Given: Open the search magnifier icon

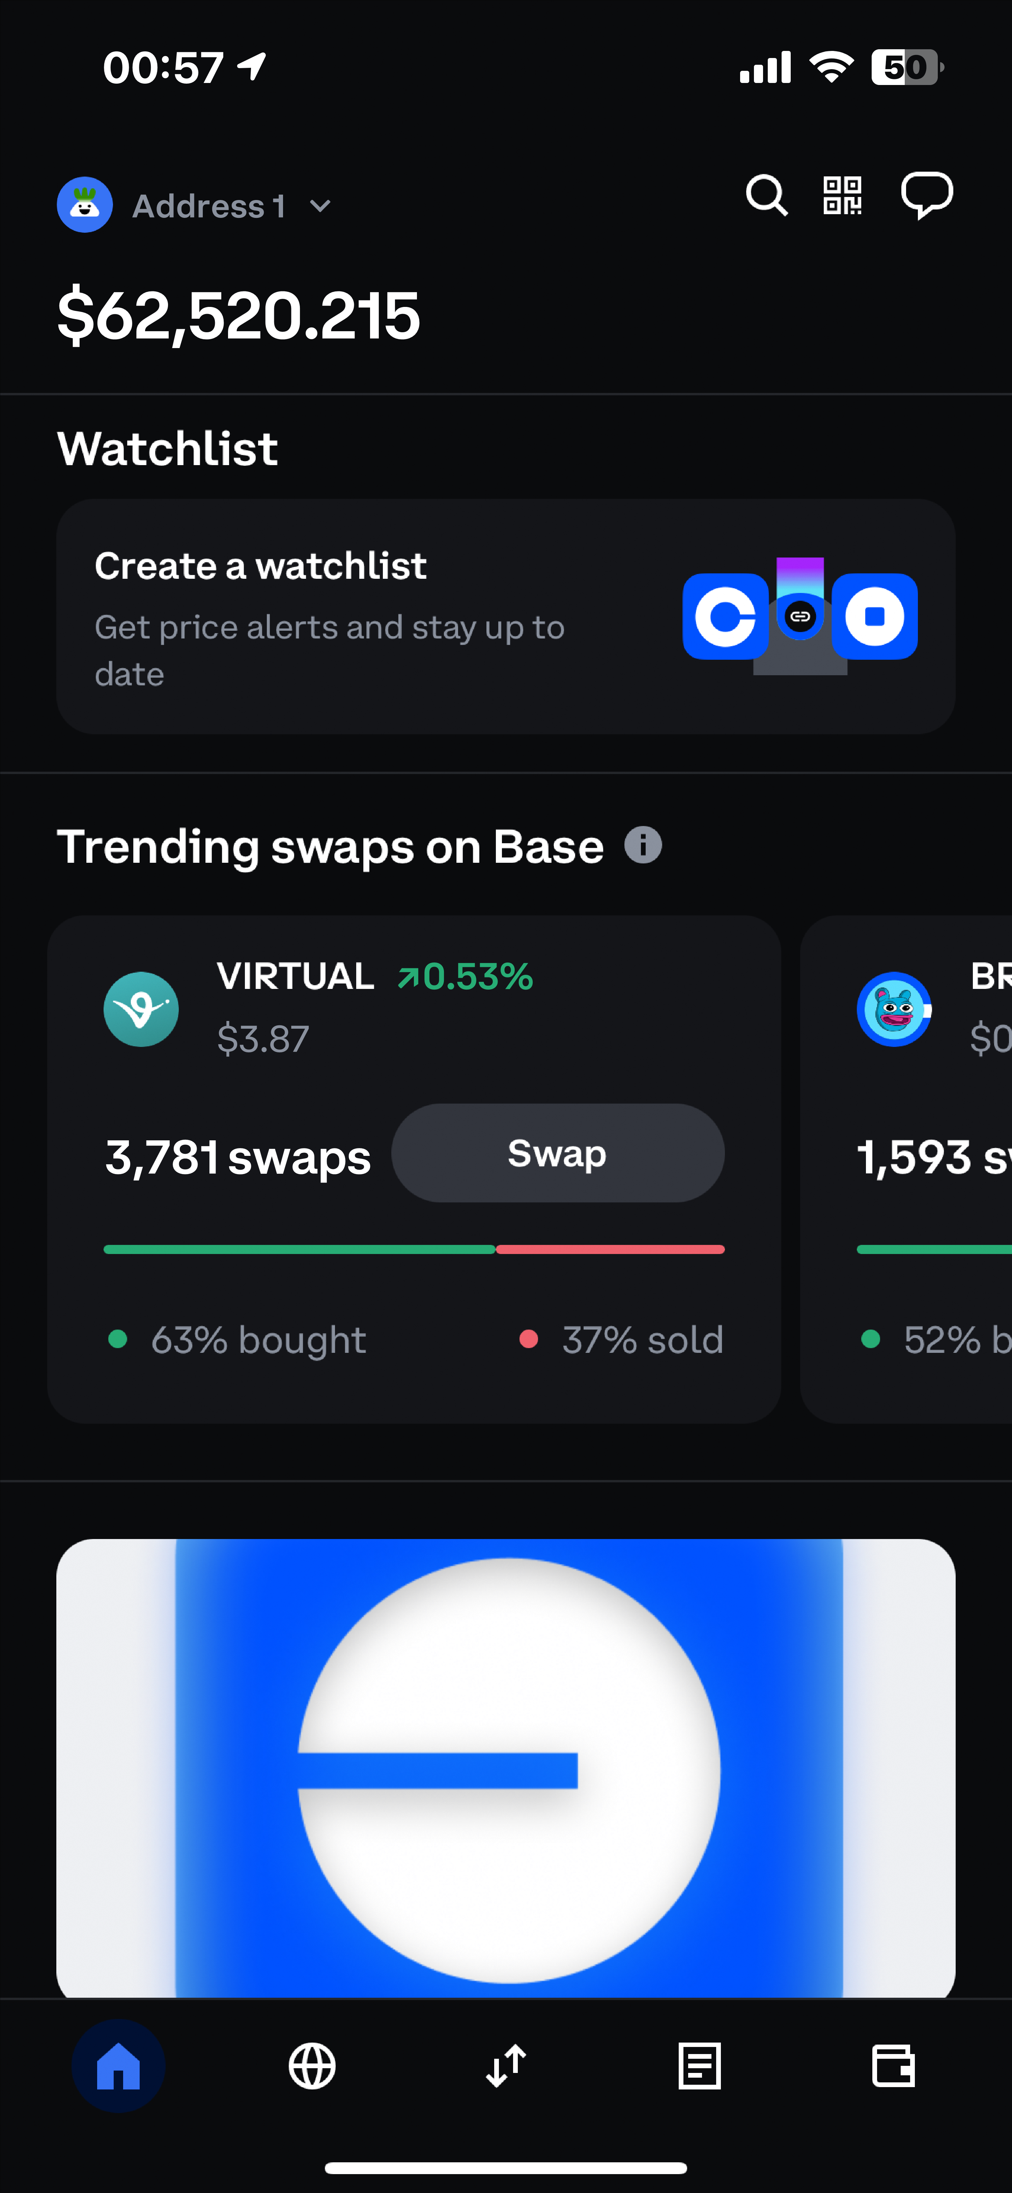Looking at the screenshot, I should [766, 196].
